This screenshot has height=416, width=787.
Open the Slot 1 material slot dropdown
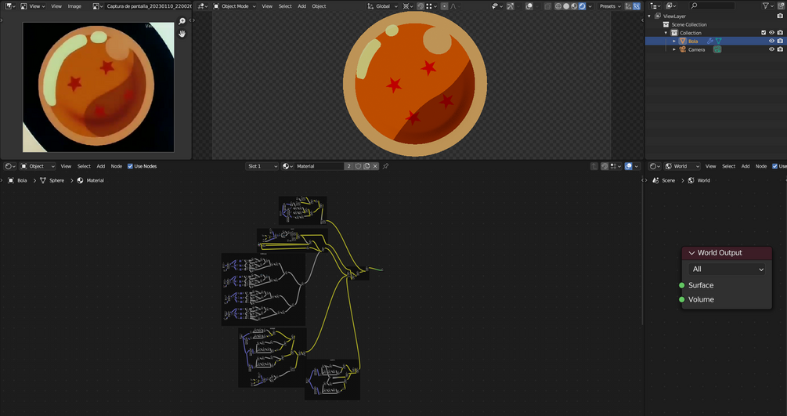pyautogui.click(x=262, y=166)
